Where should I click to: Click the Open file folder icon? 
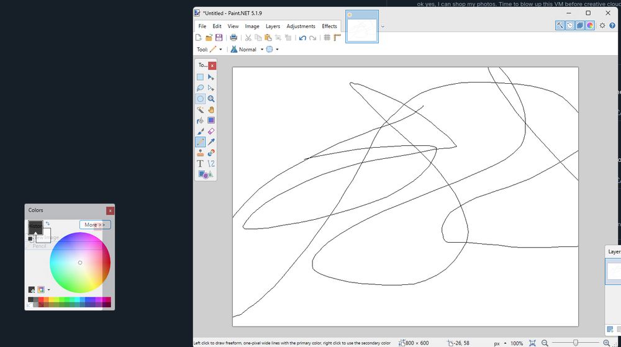[209, 38]
